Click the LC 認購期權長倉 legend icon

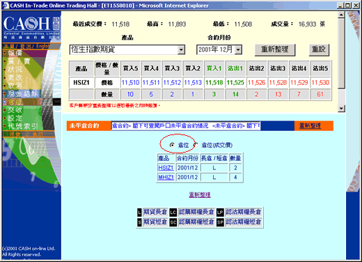pyautogui.click(x=173, y=212)
